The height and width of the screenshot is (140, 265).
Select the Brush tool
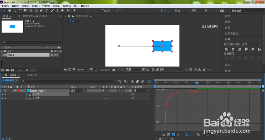[52, 11]
